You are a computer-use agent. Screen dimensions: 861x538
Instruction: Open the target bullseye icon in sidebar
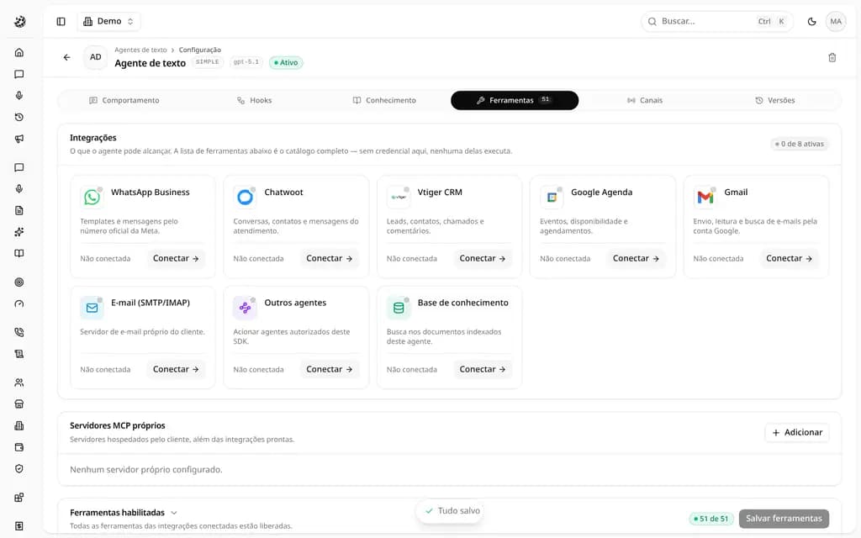[19, 282]
